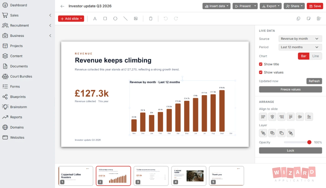This screenshot has height=188, width=326.
Task: Select the Circle shape tool
Action: pos(115,19)
